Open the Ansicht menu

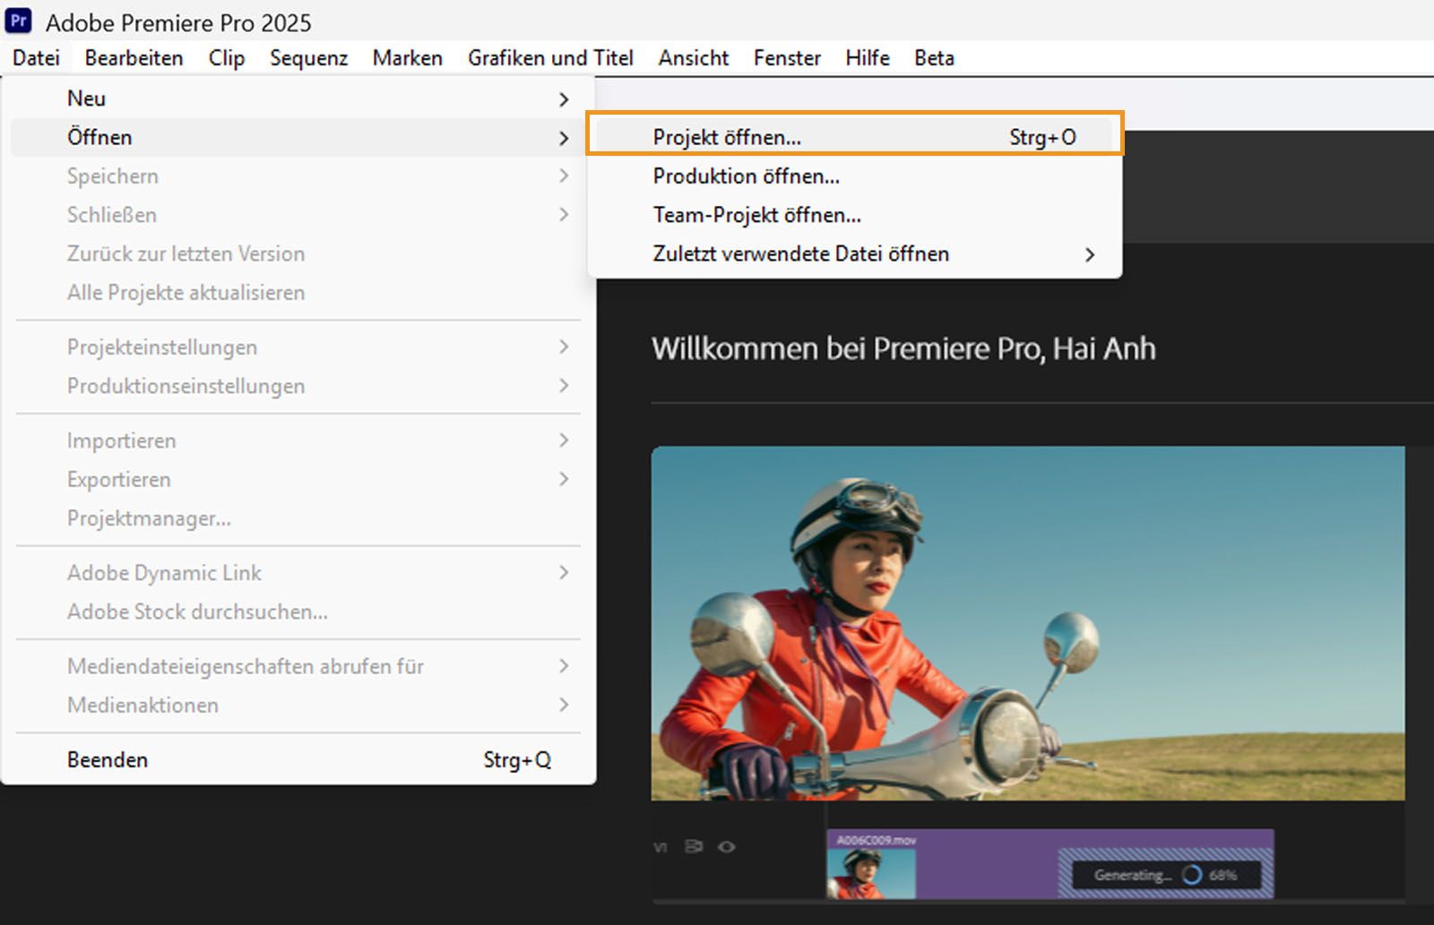pyautogui.click(x=694, y=58)
